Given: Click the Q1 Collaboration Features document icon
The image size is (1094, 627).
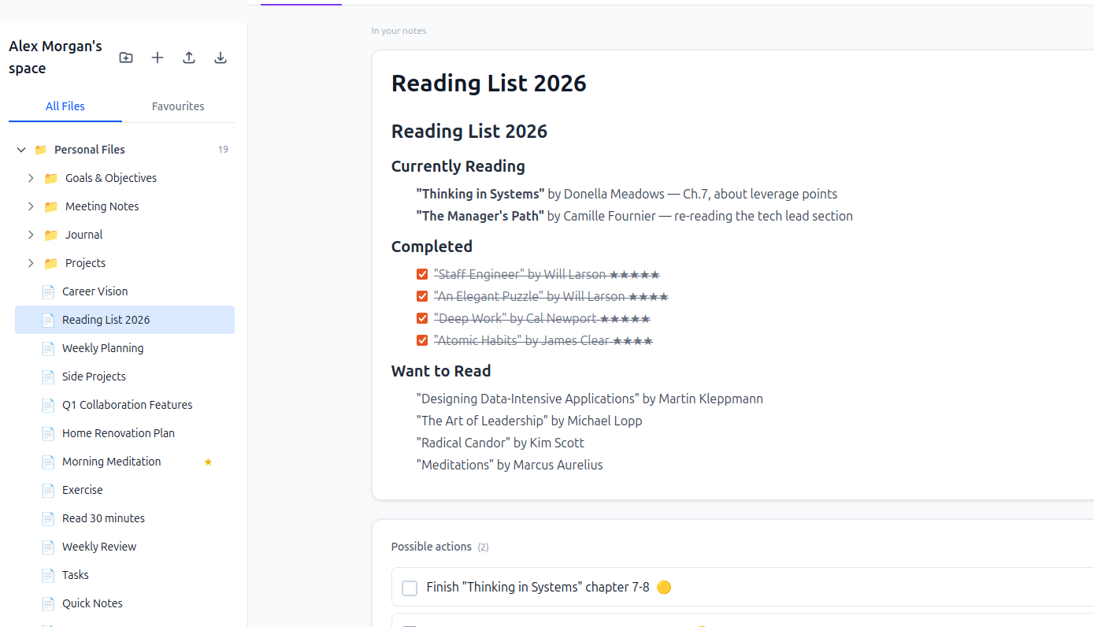Looking at the screenshot, I should coord(48,405).
